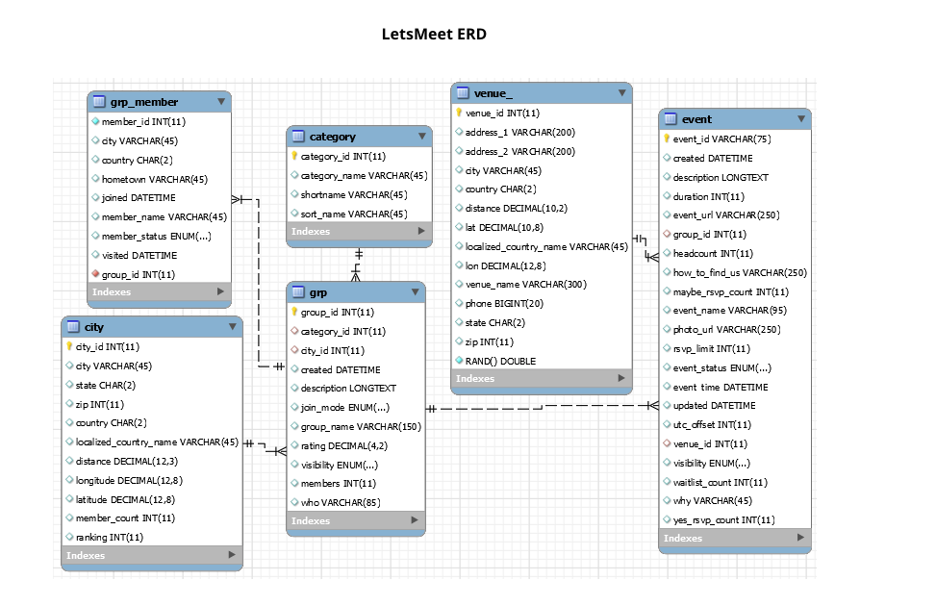Click the table icon in the city header

point(74,327)
